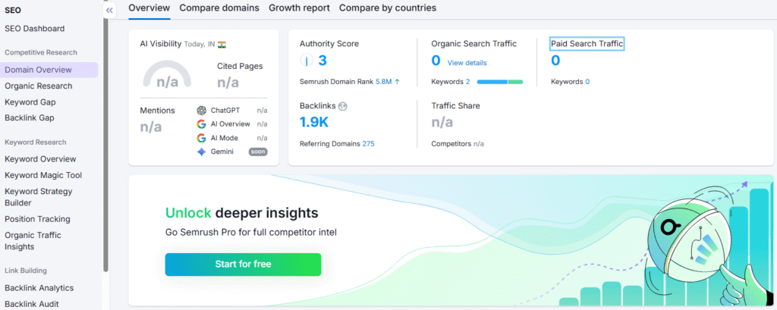This screenshot has height=310, width=777.
Task: Open the Growth report tab
Action: pyautogui.click(x=299, y=8)
